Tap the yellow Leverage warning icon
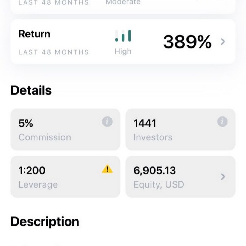 [107, 169]
